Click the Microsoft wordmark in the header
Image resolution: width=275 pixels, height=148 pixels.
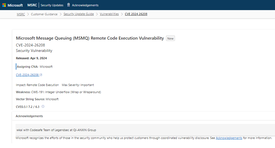coord(15,5)
